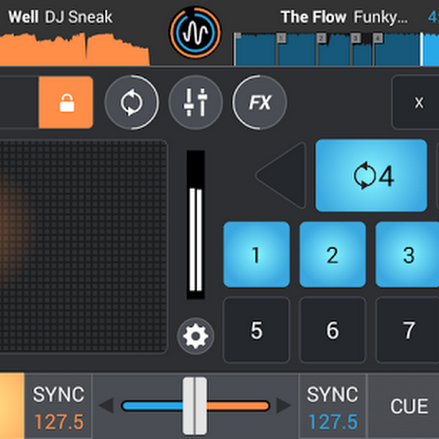Screen dimensions: 439x439
Task: Open the FX effects panel
Action: pyautogui.click(x=259, y=102)
